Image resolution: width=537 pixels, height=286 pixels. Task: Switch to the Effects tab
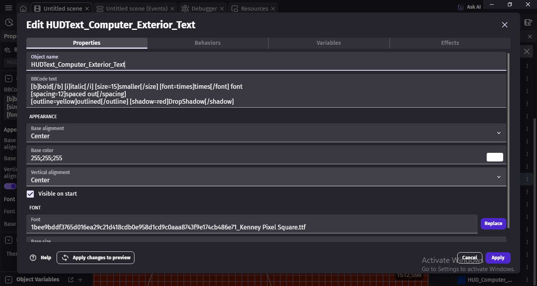tap(450, 43)
